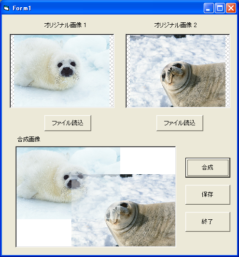
Task: Close the Form1 window
Action: coord(231,8)
